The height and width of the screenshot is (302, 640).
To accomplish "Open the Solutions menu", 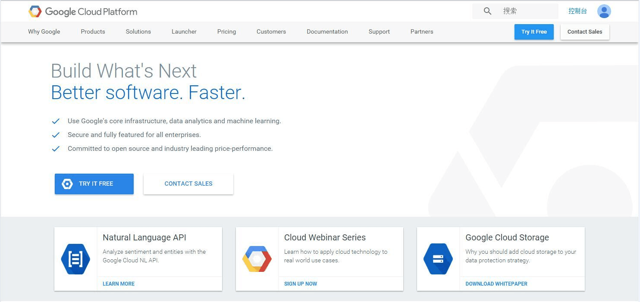I will (138, 31).
